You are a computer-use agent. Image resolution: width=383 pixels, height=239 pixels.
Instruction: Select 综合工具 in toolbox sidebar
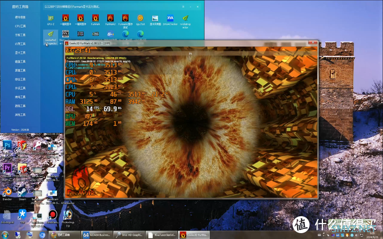(20, 79)
